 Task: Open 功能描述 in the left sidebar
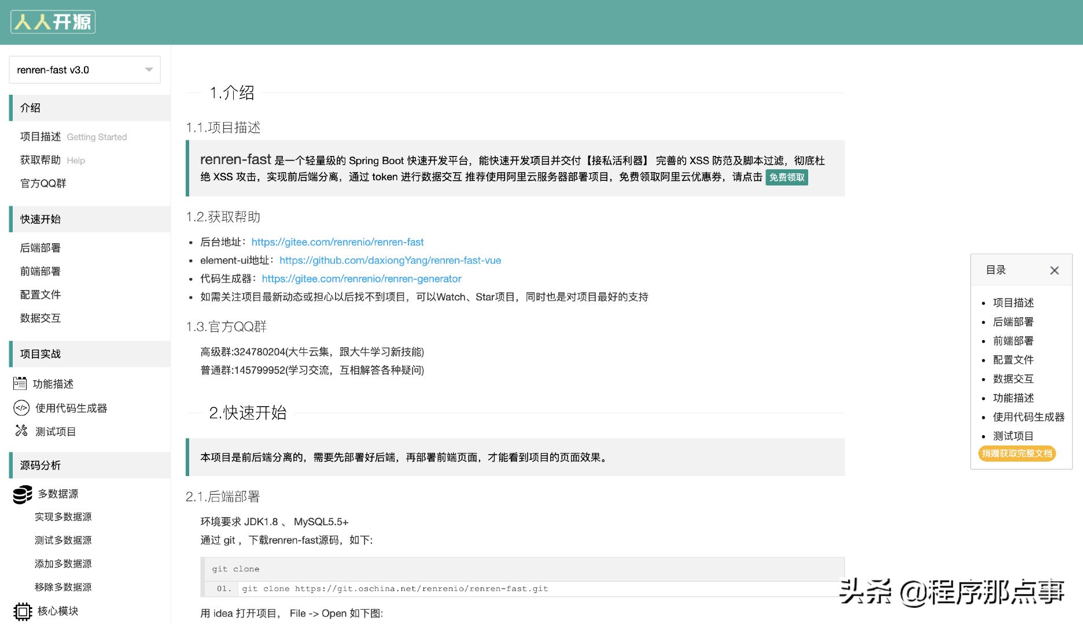point(53,384)
